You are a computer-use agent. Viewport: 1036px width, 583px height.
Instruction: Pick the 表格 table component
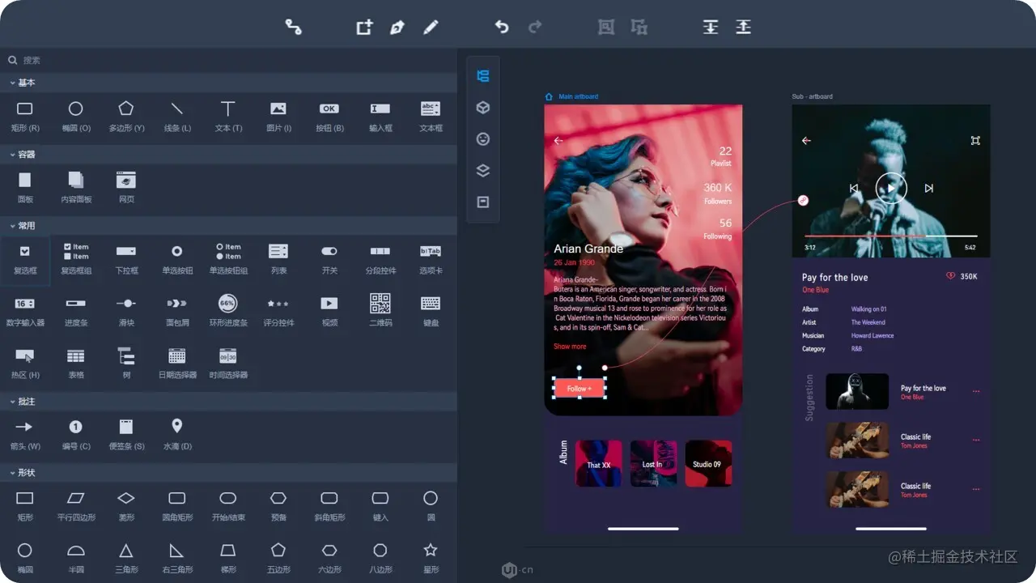[76, 362]
